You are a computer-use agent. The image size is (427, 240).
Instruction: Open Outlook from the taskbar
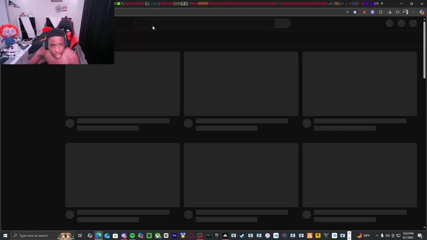(107, 236)
